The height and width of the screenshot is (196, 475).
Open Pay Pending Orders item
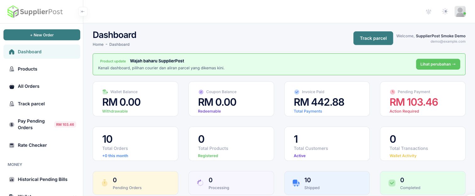pos(42,124)
